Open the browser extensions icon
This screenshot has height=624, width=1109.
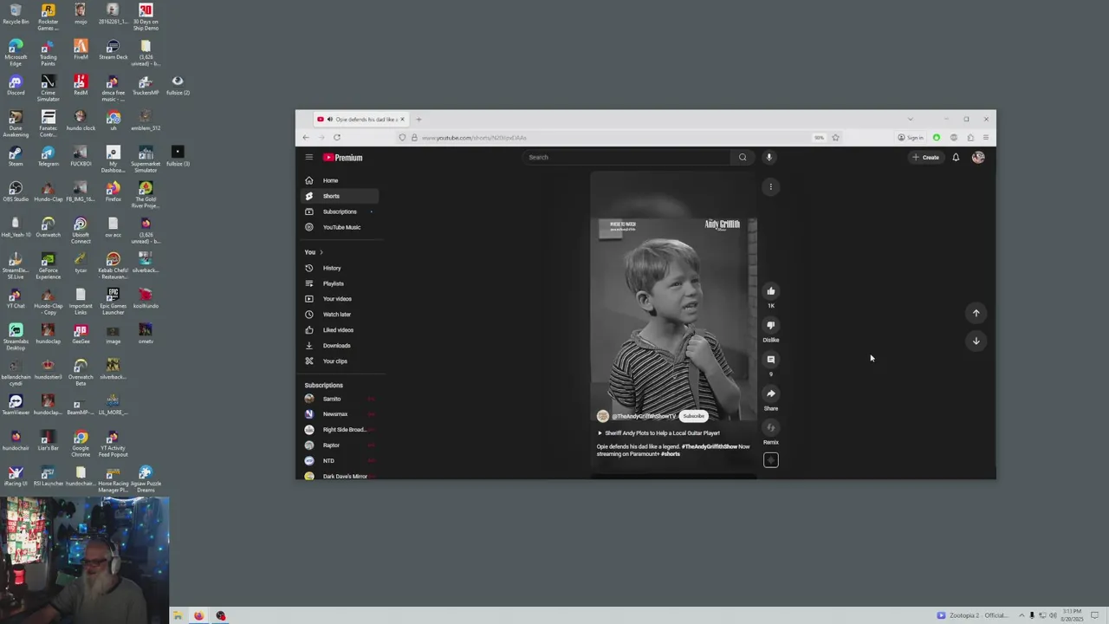(970, 138)
